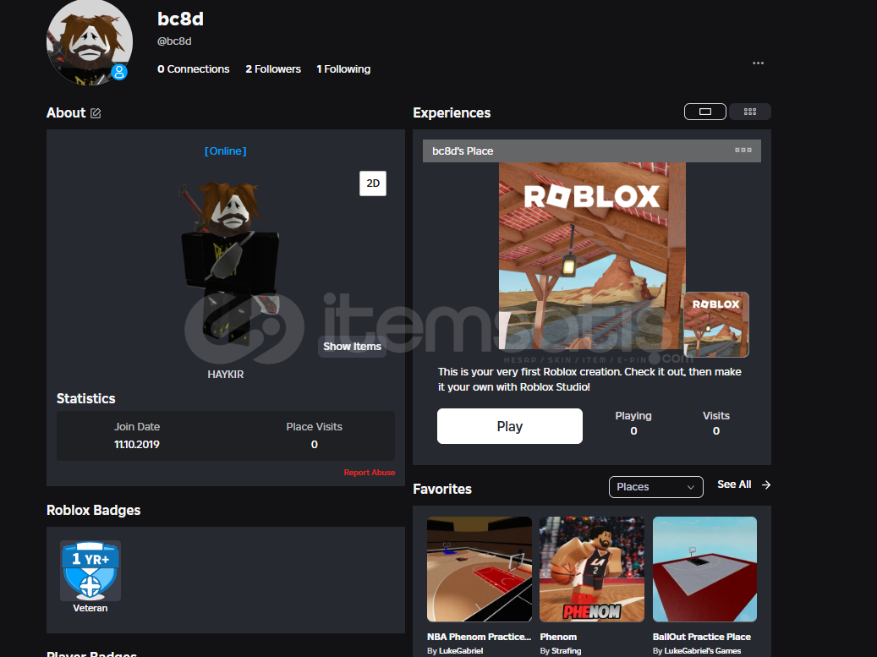Toggle avatar view with 2D button

[372, 183]
